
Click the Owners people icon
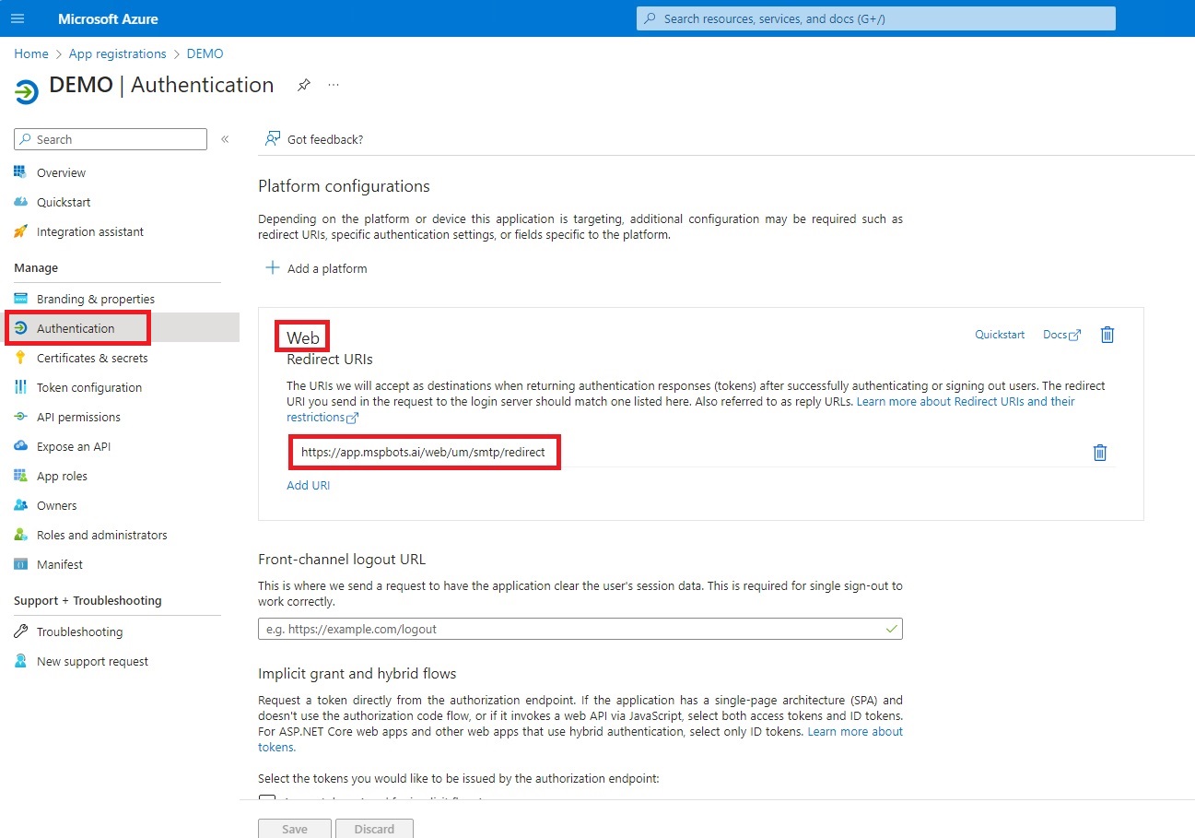tap(20, 505)
